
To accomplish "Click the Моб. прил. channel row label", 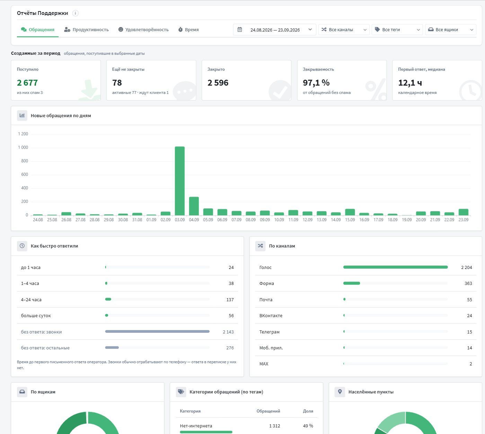I will click(x=271, y=348).
